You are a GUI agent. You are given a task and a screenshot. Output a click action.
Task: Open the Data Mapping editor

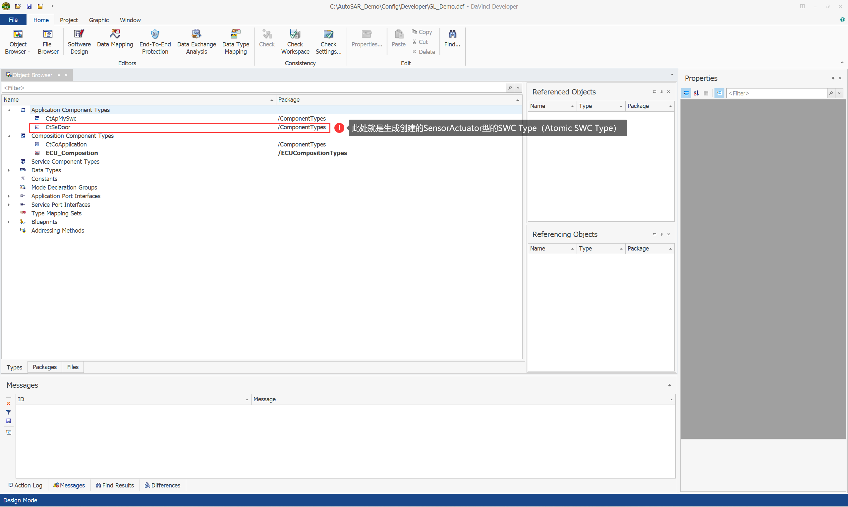click(115, 38)
